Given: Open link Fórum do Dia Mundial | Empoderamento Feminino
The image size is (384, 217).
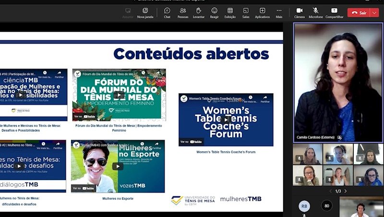Looking at the screenshot, I should 119,128.
